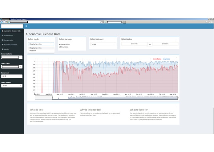Open the Select category Levels dropdown
214x152 pixels.
pos(103,44)
